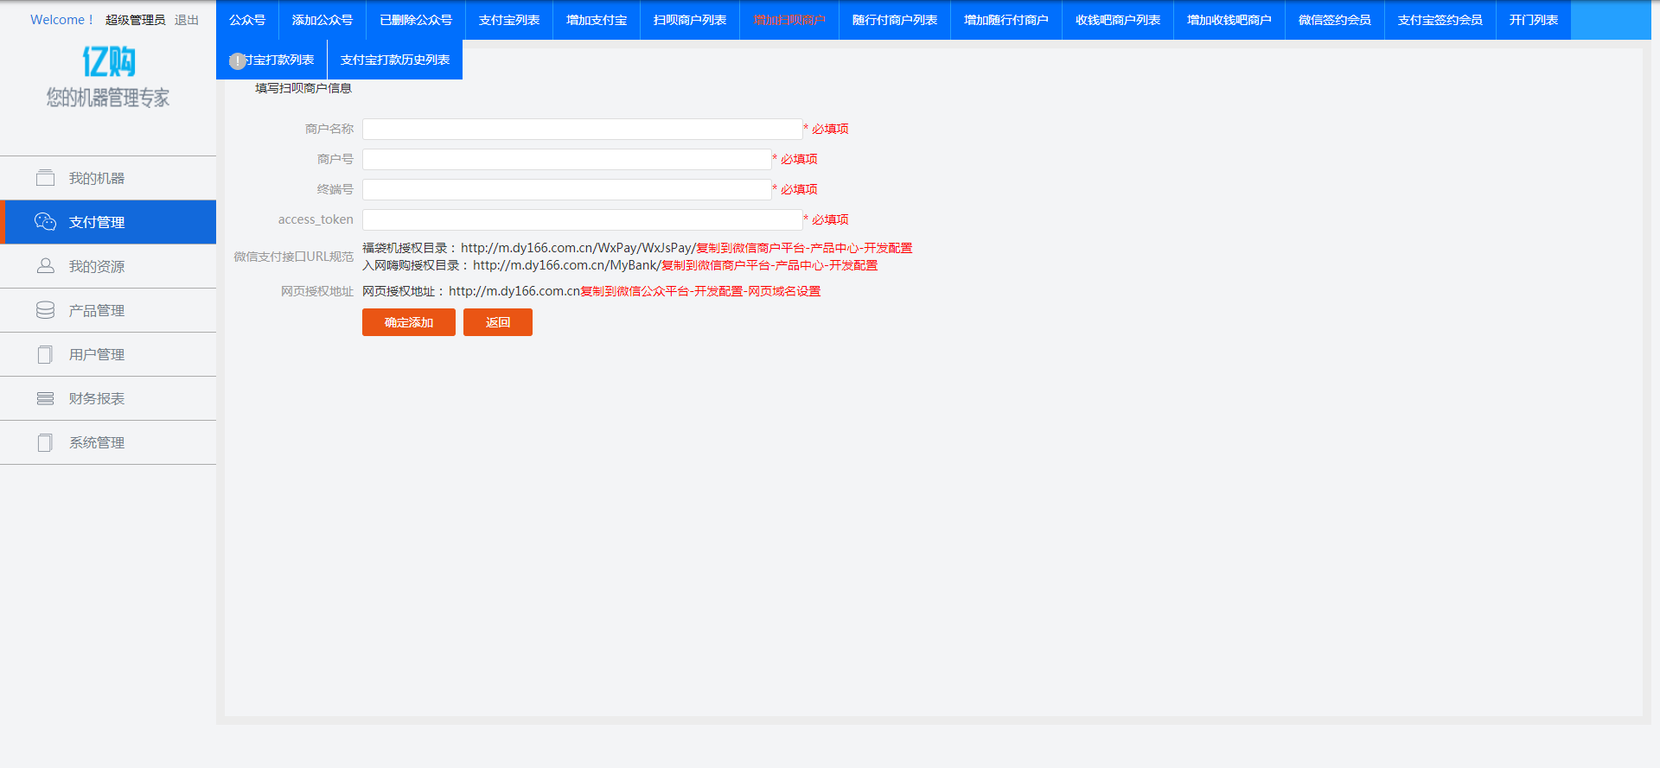
Task: Select the 开门列表 tab
Action: pos(1533,20)
